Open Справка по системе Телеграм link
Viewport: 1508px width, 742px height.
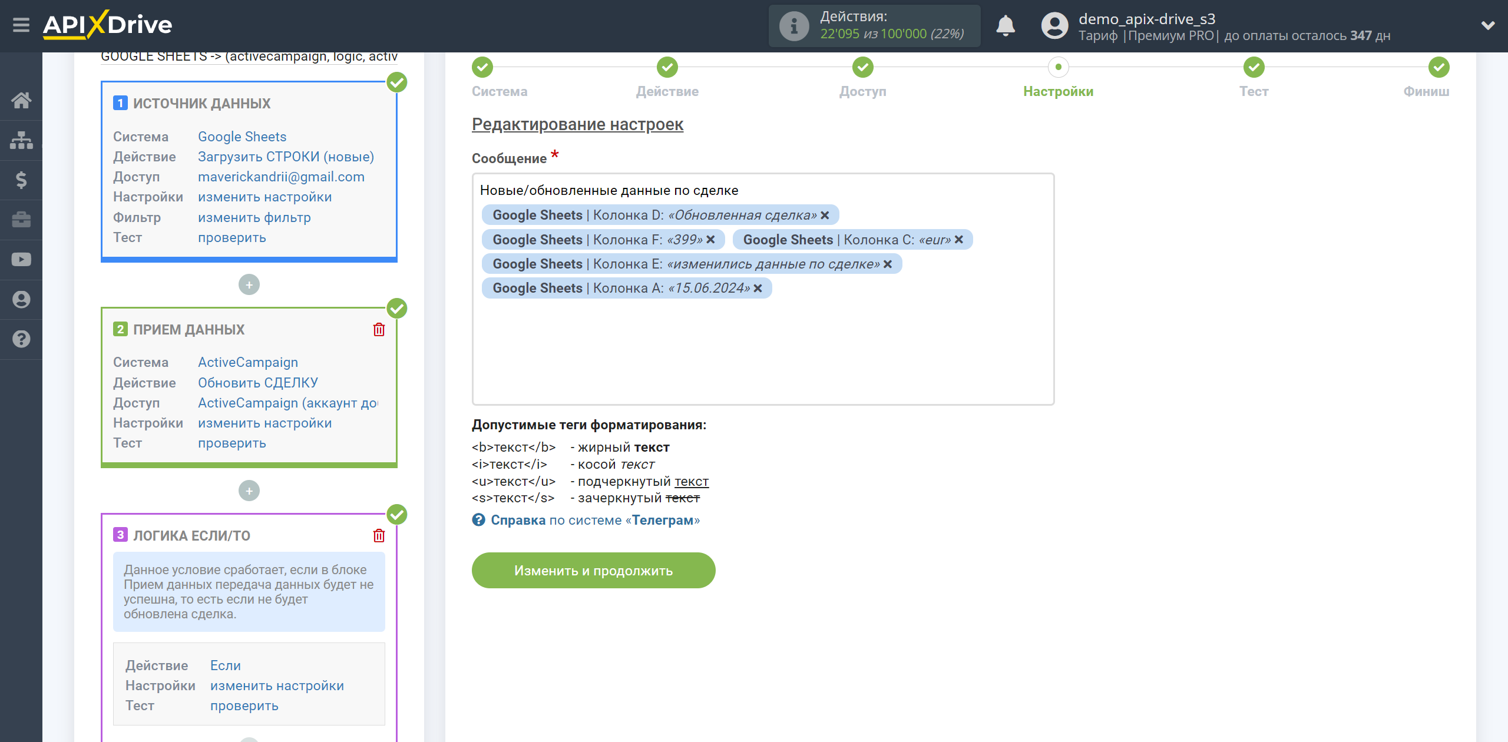(596, 521)
